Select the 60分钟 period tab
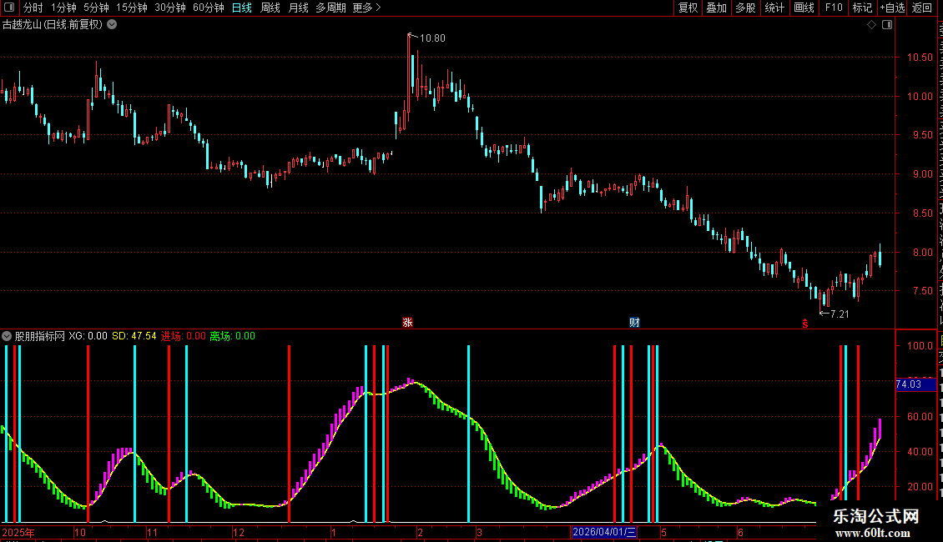Image resolution: width=943 pixels, height=542 pixels. [x=209, y=8]
